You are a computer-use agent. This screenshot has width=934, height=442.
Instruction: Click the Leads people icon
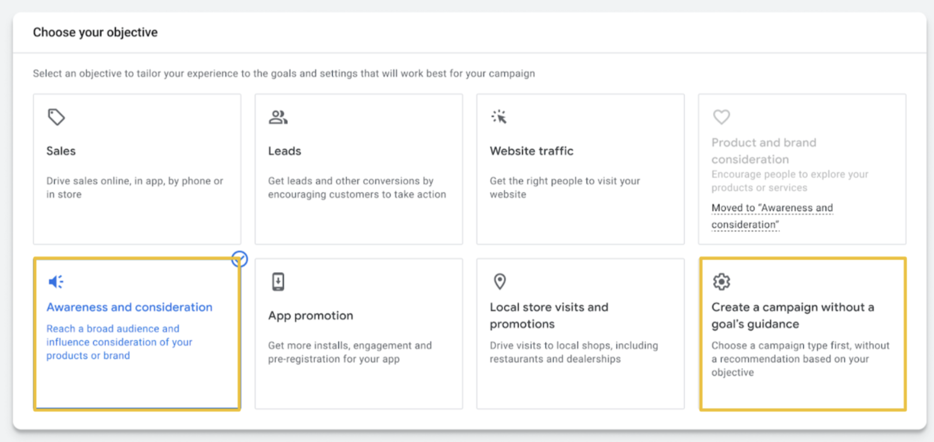click(278, 117)
